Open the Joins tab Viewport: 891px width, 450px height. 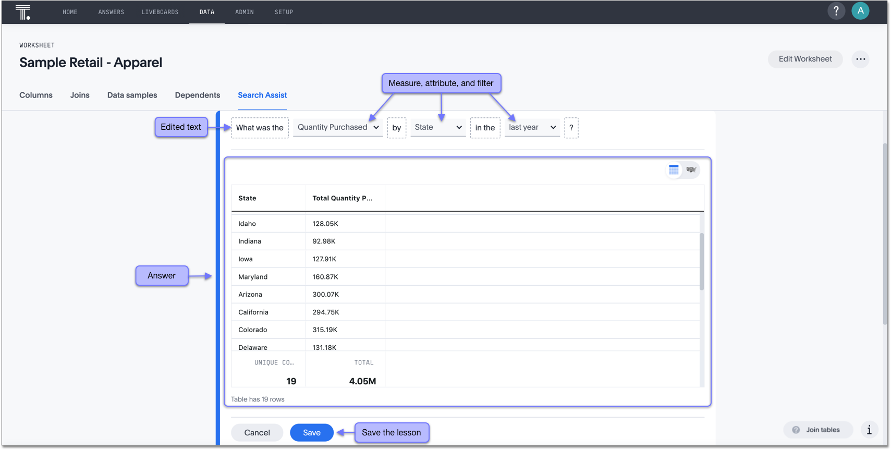(80, 95)
